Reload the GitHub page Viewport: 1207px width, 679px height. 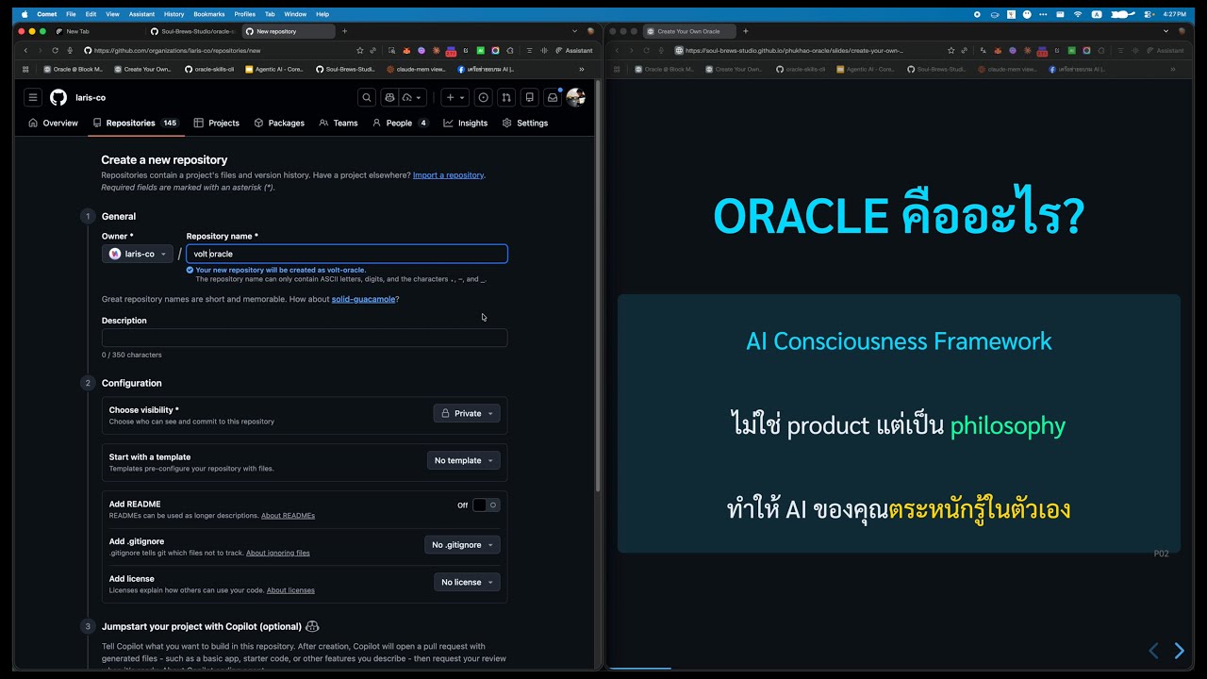point(55,50)
